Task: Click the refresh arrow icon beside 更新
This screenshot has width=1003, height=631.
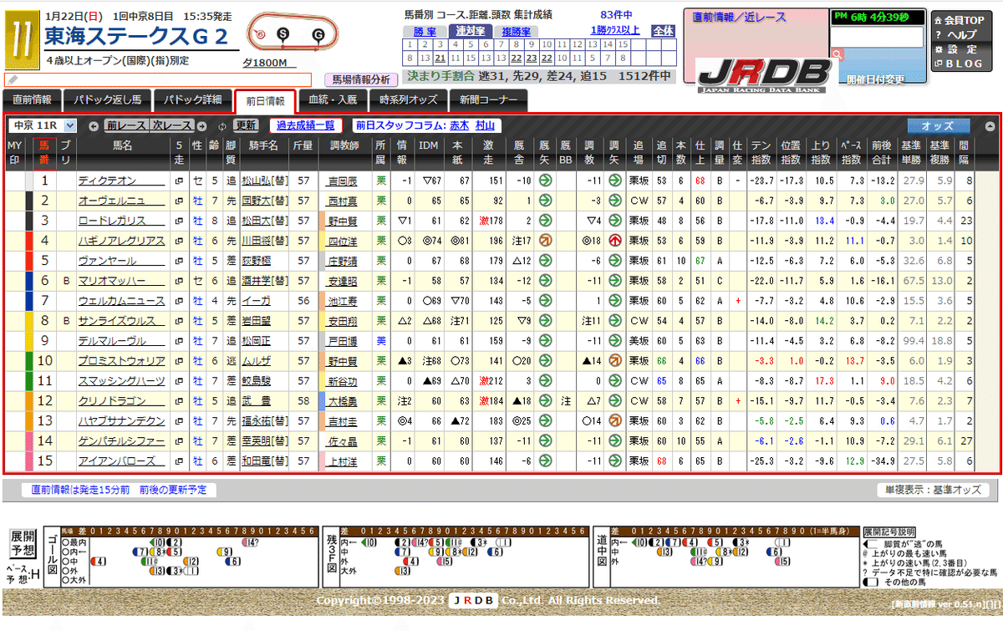Action: point(221,125)
